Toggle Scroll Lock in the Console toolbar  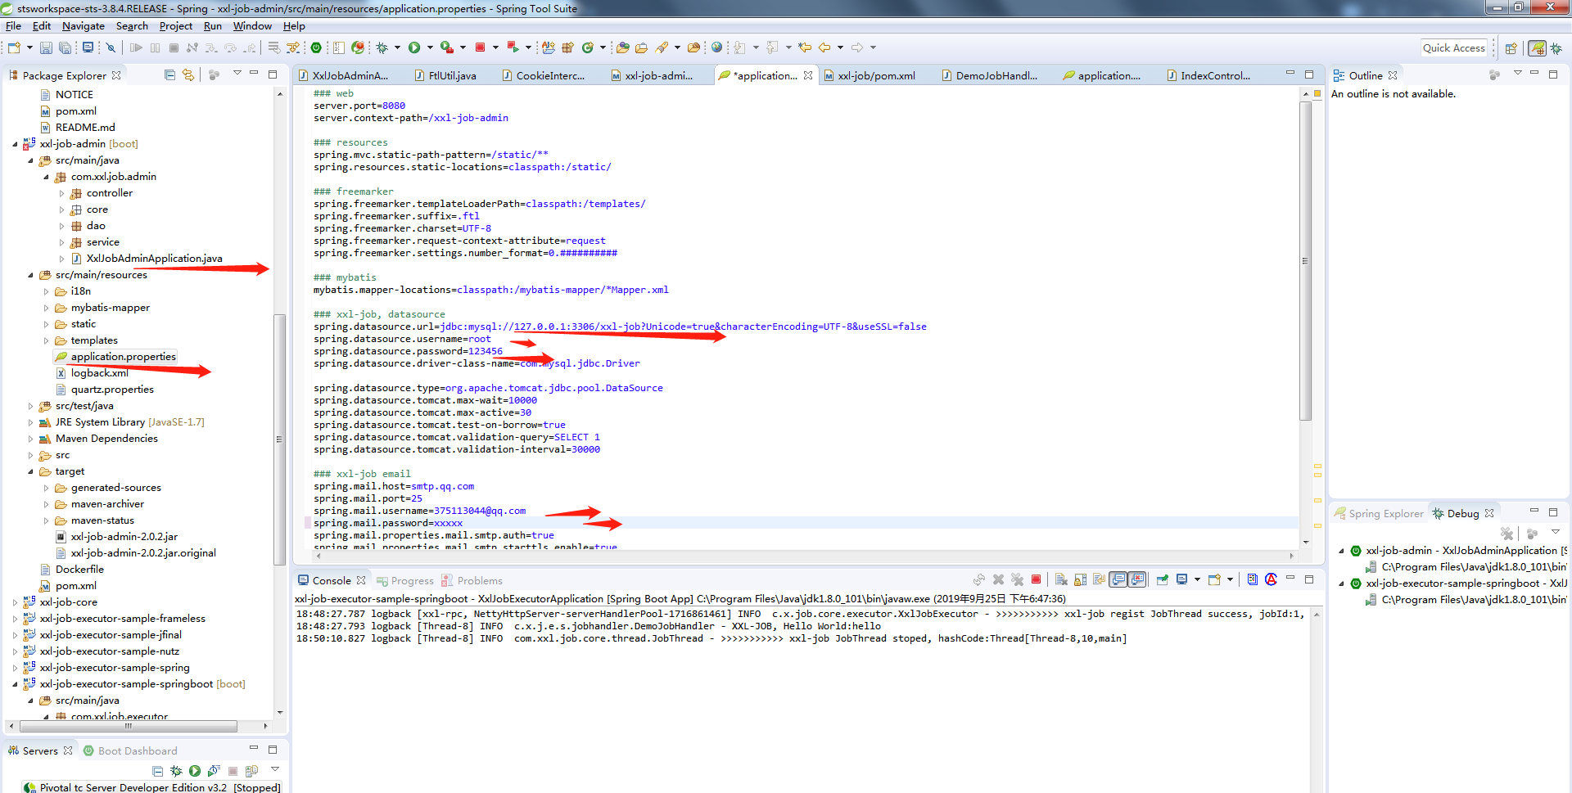point(1080,579)
